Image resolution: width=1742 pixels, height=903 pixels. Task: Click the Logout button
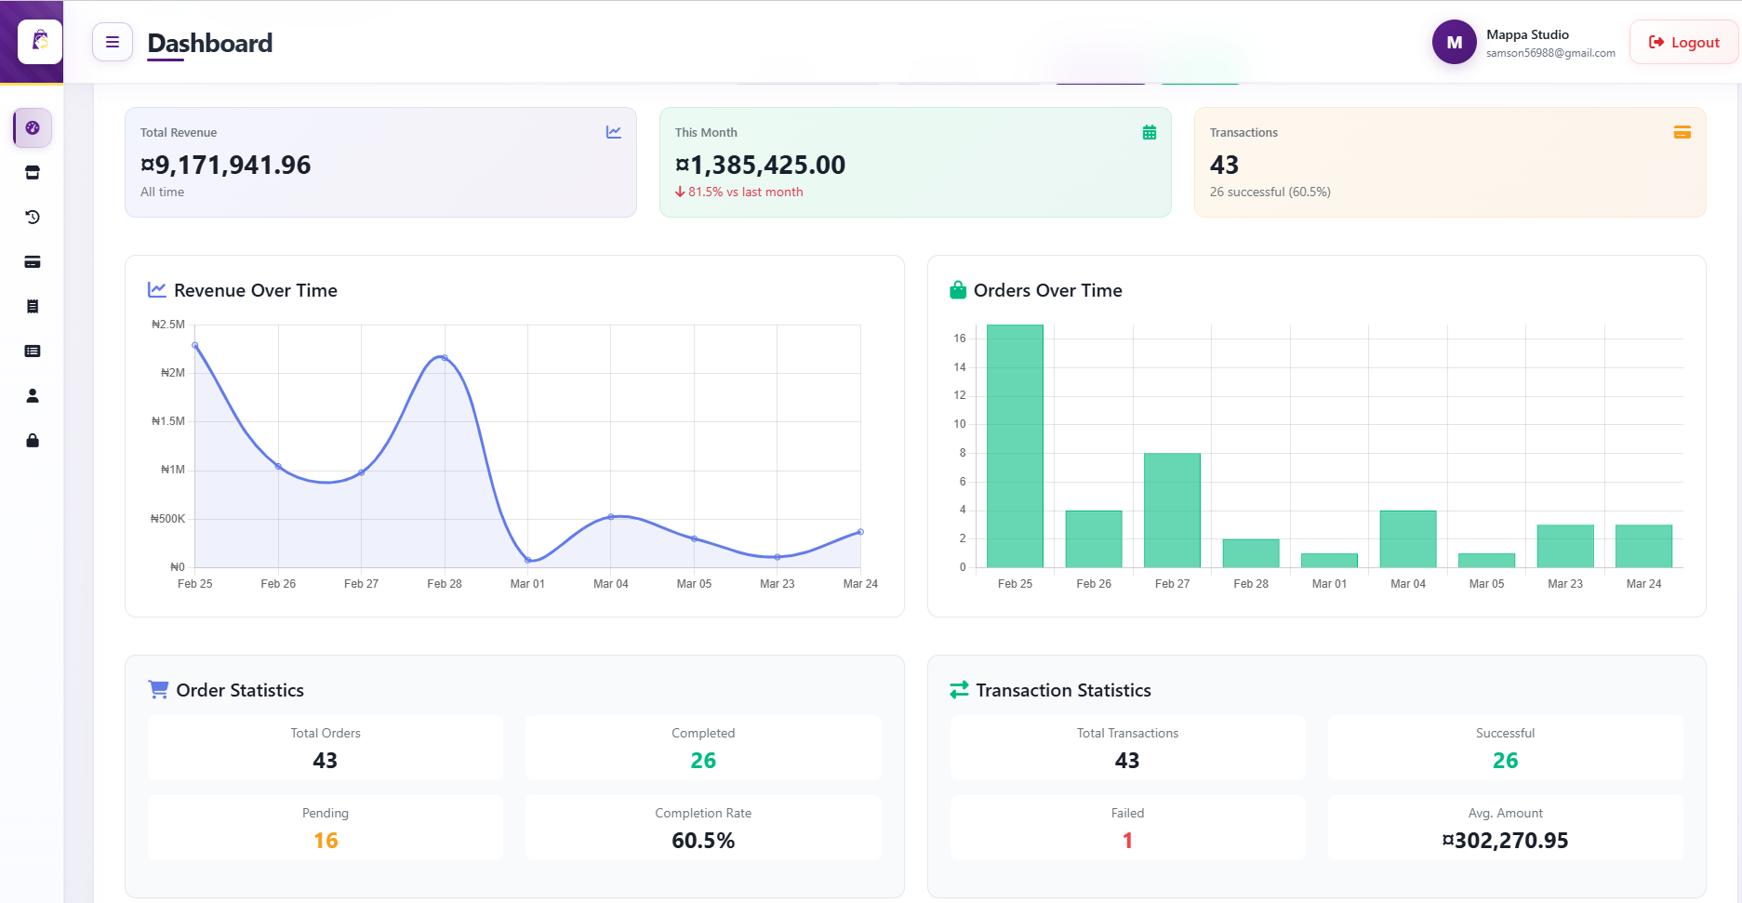[1683, 42]
